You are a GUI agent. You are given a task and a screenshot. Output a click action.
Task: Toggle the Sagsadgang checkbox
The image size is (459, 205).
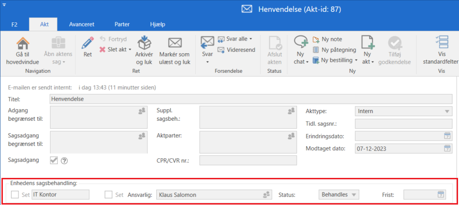(x=54, y=160)
